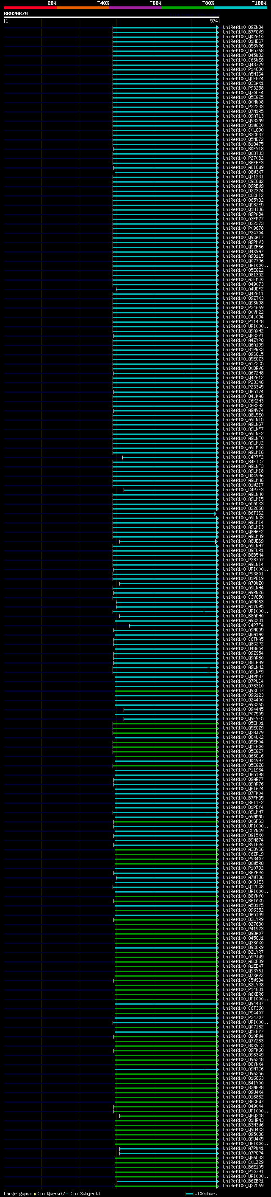The image size is (271, 1197).
Task: Click the UniRef100_B0X9L3 label
Action: (x=243, y=1045)
